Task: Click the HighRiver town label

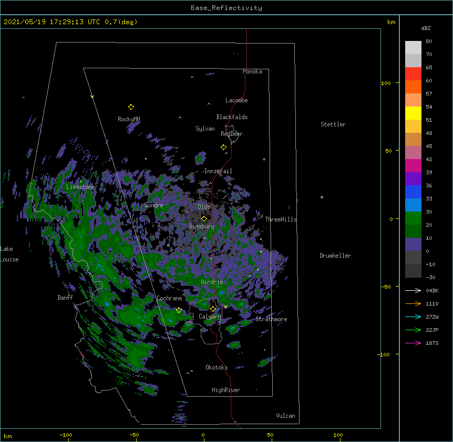Action: (x=226, y=390)
